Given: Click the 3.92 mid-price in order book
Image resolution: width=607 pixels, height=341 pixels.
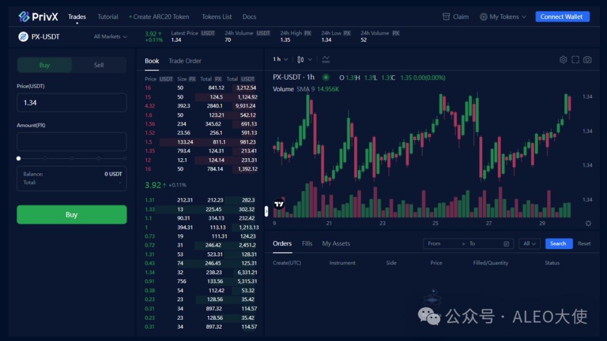Looking at the screenshot, I should coord(153,185).
